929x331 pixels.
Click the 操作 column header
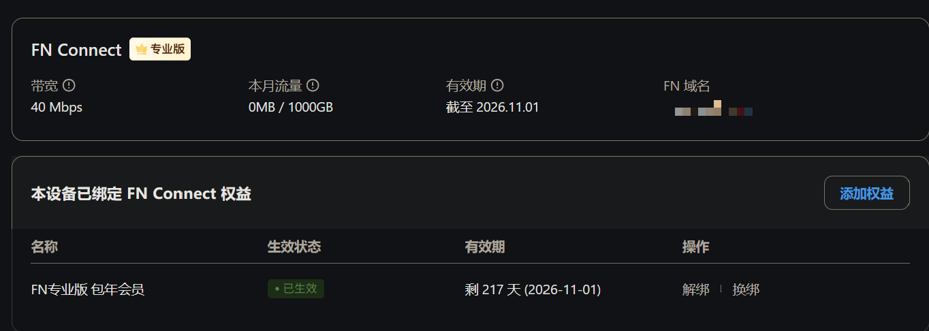pyautogui.click(x=695, y=247)
